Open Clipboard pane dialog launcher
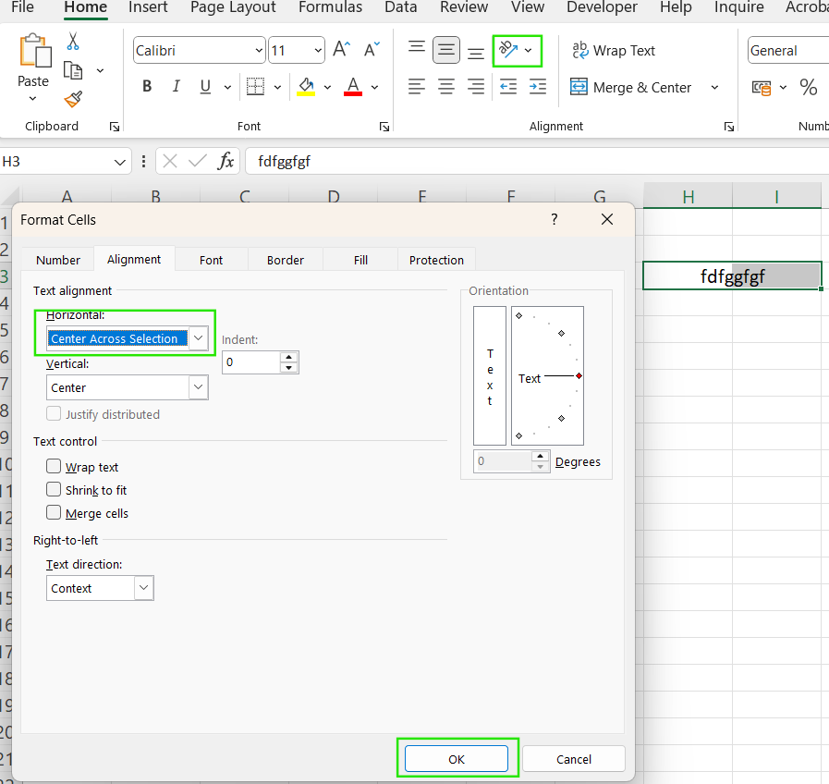829x784 pixels. point(115,127)
